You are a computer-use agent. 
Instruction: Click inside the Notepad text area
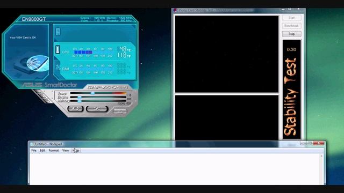(174, 169)
